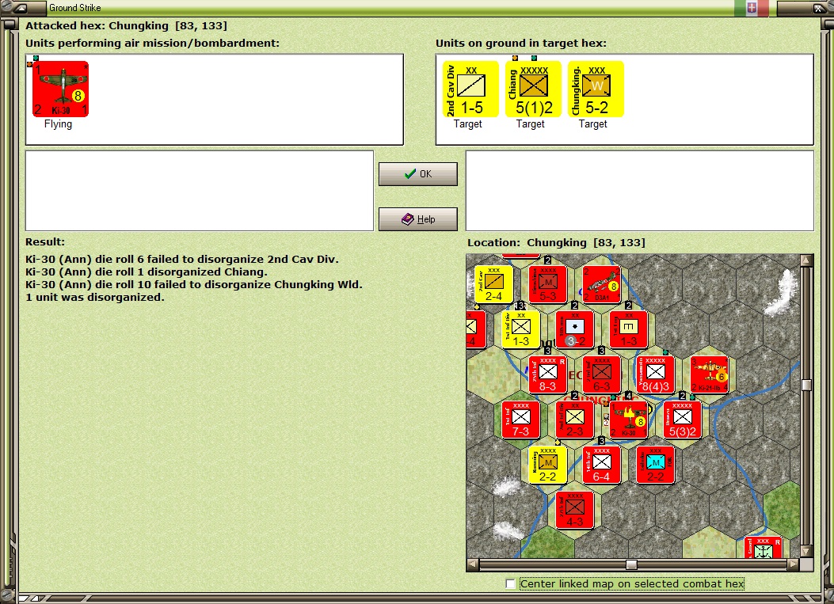Click the 14th Inf 6-4 red counter
834x604 pixels.
[x=602, y=465]
